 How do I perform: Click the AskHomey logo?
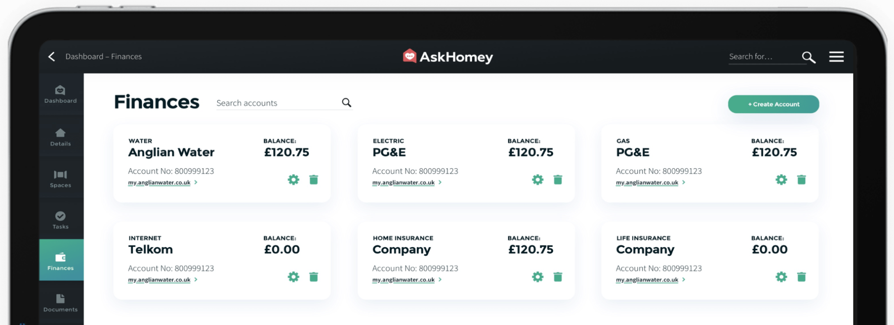pyautogui.click(x=448, y=57)
